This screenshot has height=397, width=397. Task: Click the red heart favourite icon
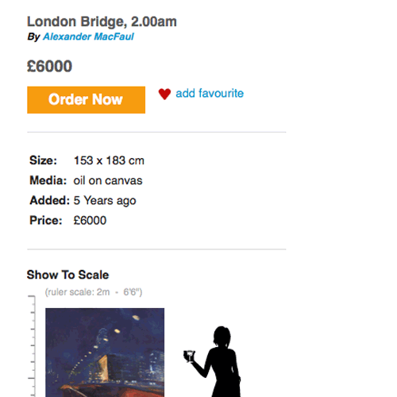click(x=164, y=94)
